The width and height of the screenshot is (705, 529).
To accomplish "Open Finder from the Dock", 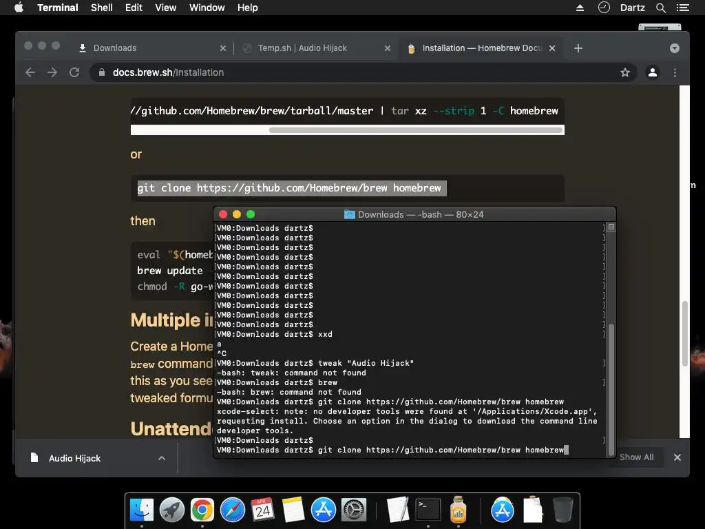I will coord(142,510).
